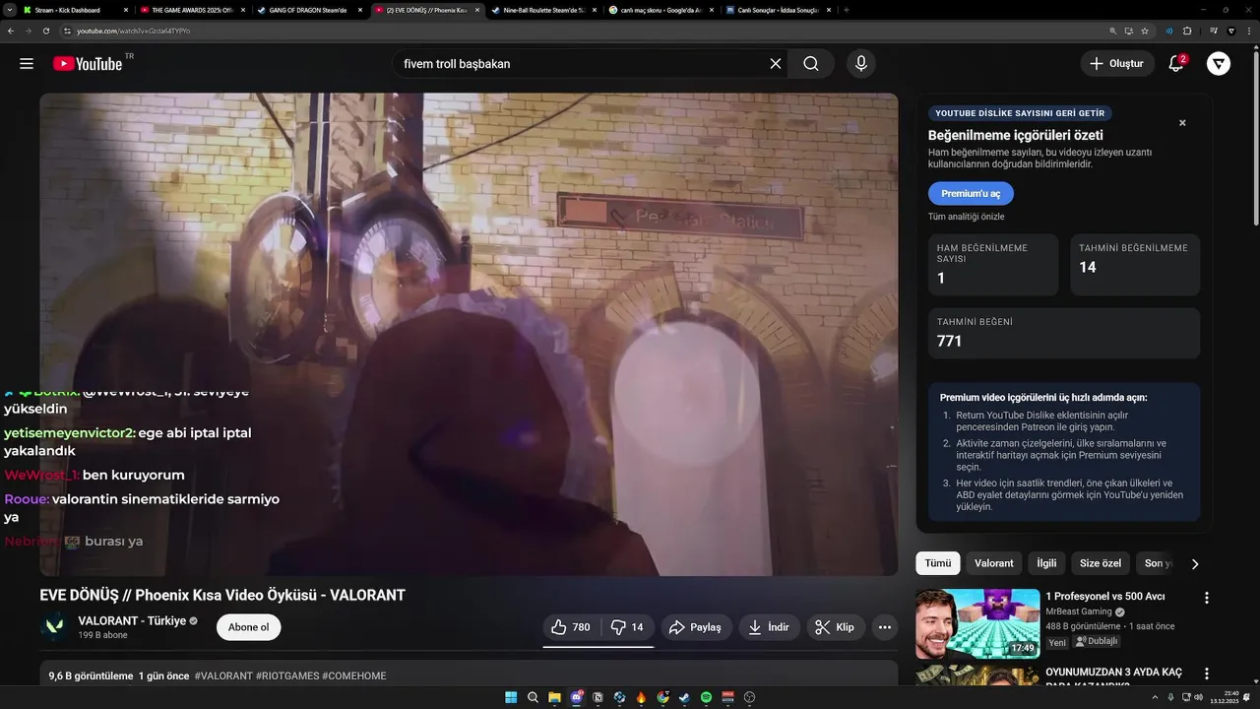Open the Windows Start menu
The height and width of the screenshot is (709, 1260).
click(511, 697)
